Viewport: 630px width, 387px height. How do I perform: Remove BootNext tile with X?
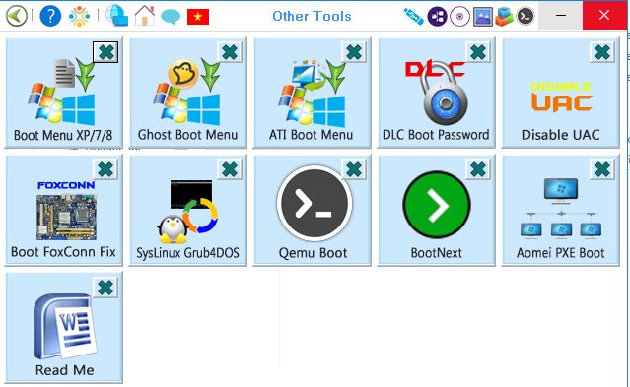click(478, 169)
